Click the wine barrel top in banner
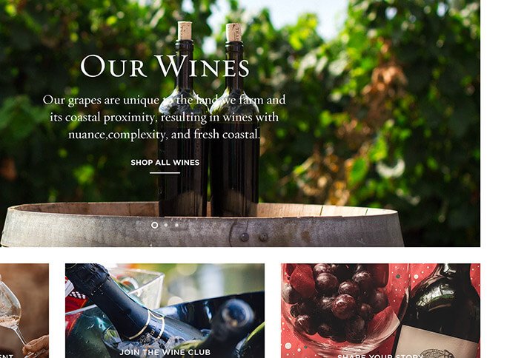 202,224
